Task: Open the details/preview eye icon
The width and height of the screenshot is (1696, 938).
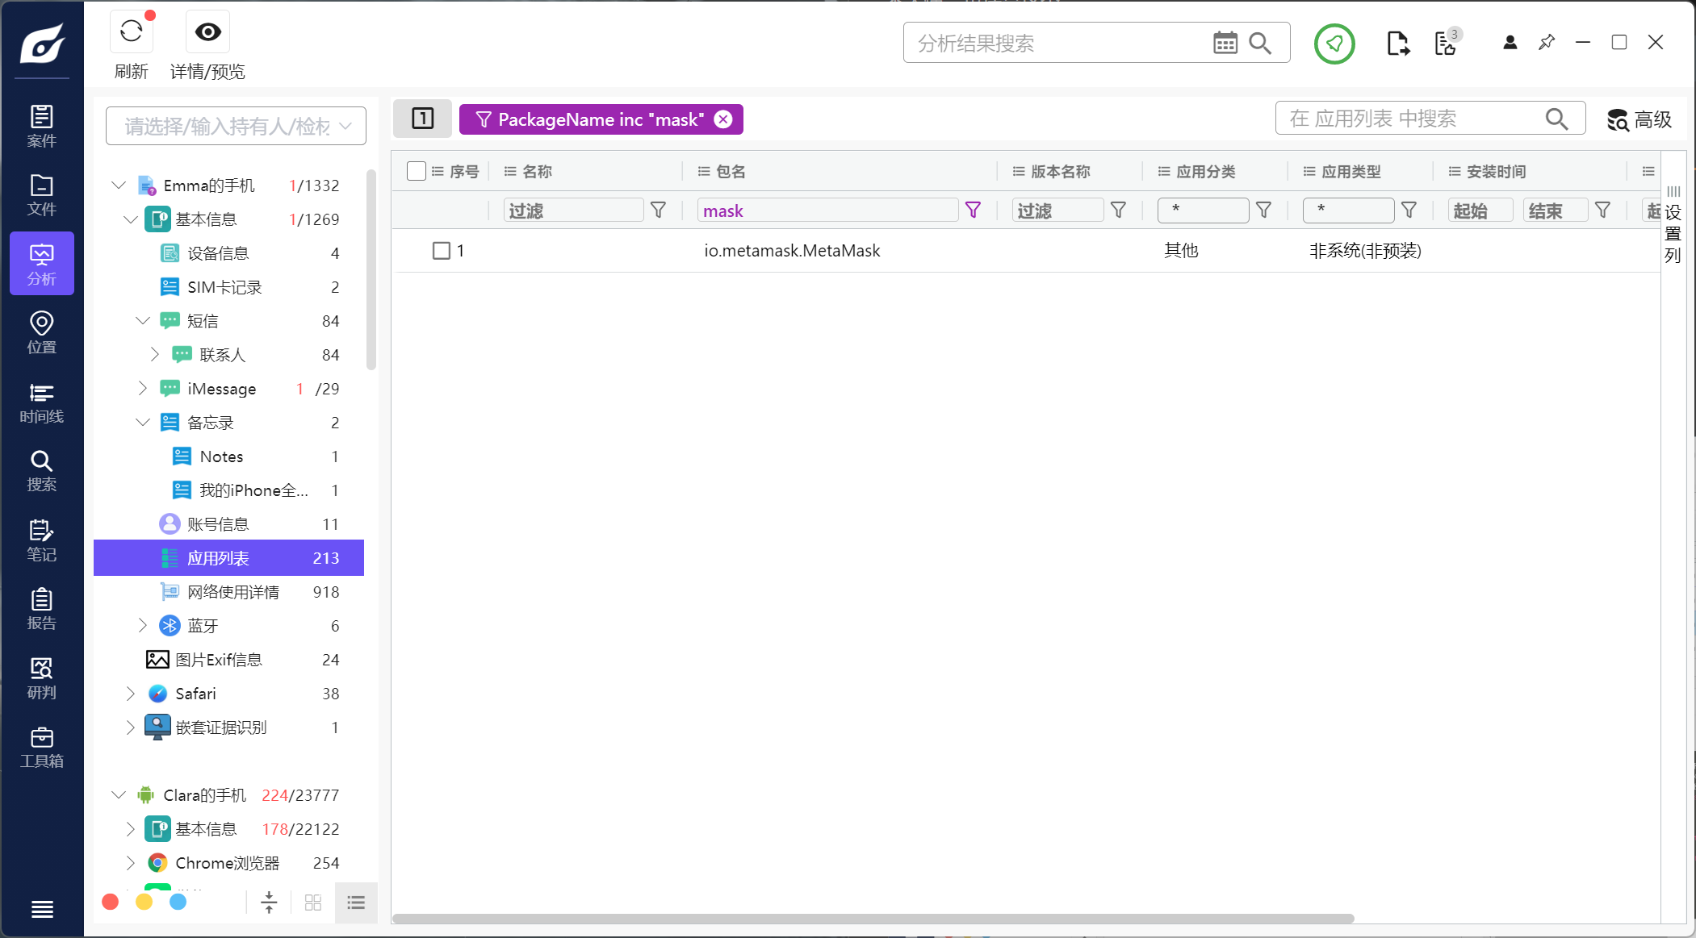Action: [x=207, y=32]
